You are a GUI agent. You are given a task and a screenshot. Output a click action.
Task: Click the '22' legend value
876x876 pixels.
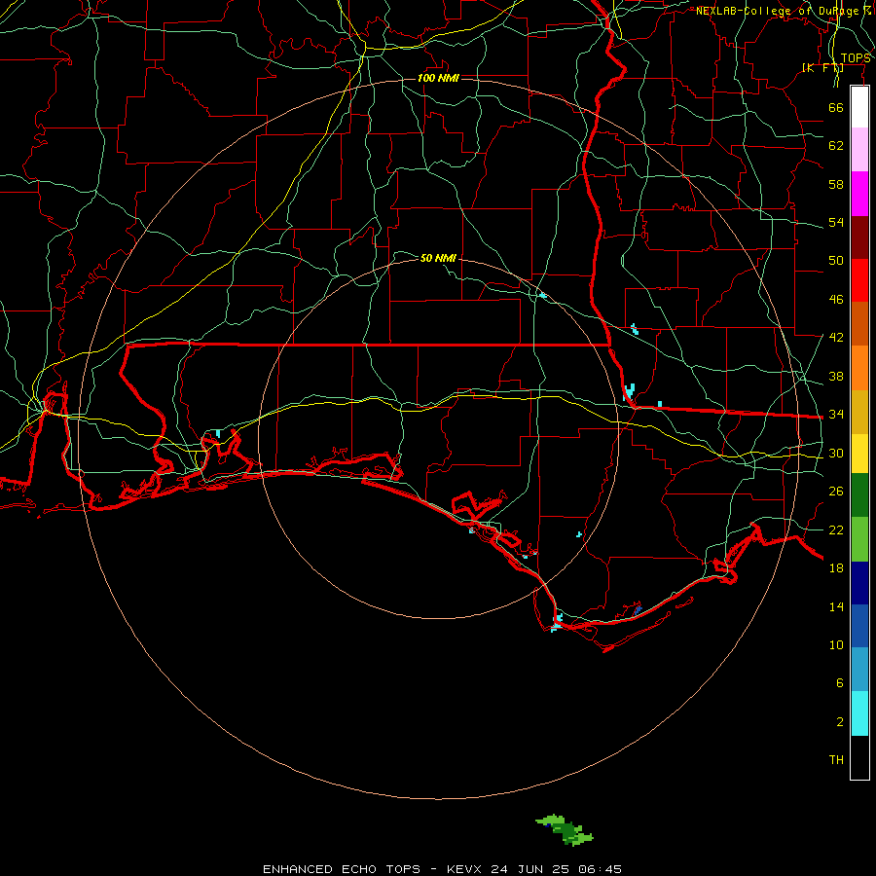click(x=836, y=529)
